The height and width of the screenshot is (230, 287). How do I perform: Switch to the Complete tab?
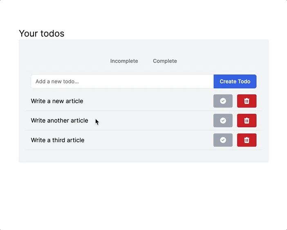click(x=165, y=61)
